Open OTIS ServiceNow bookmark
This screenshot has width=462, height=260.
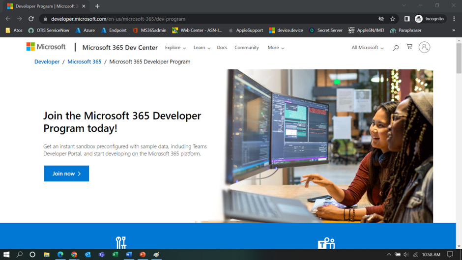(49, 30)
